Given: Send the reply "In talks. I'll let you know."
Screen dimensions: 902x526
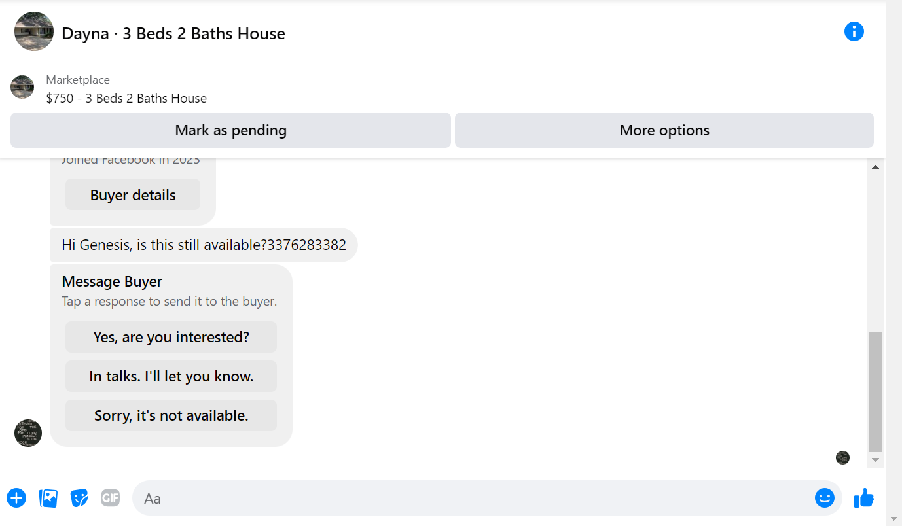Looking at the screenshot, I should coord(171,376).
